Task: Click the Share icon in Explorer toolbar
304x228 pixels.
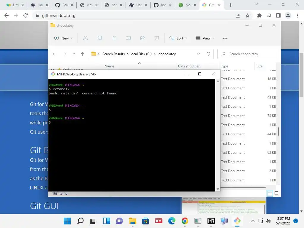Action: (142, 38)
